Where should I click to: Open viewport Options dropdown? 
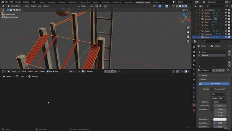coord(186,10)
